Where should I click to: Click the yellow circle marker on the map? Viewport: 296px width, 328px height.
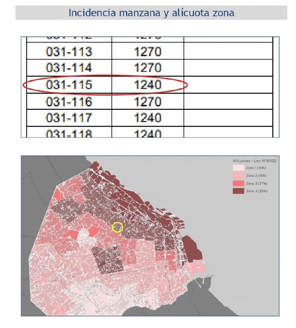118,227
